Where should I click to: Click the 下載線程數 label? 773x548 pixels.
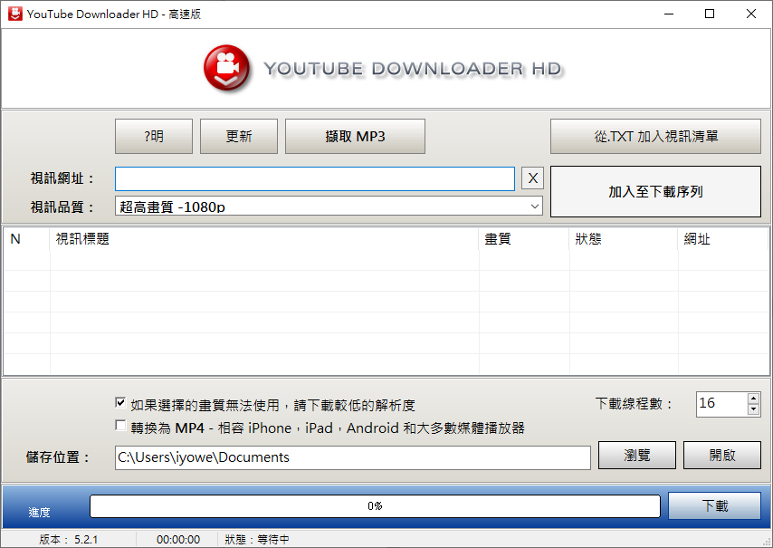coord(634,404)
